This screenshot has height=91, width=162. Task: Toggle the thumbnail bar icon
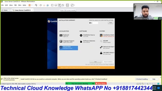[x=56, y=5]
